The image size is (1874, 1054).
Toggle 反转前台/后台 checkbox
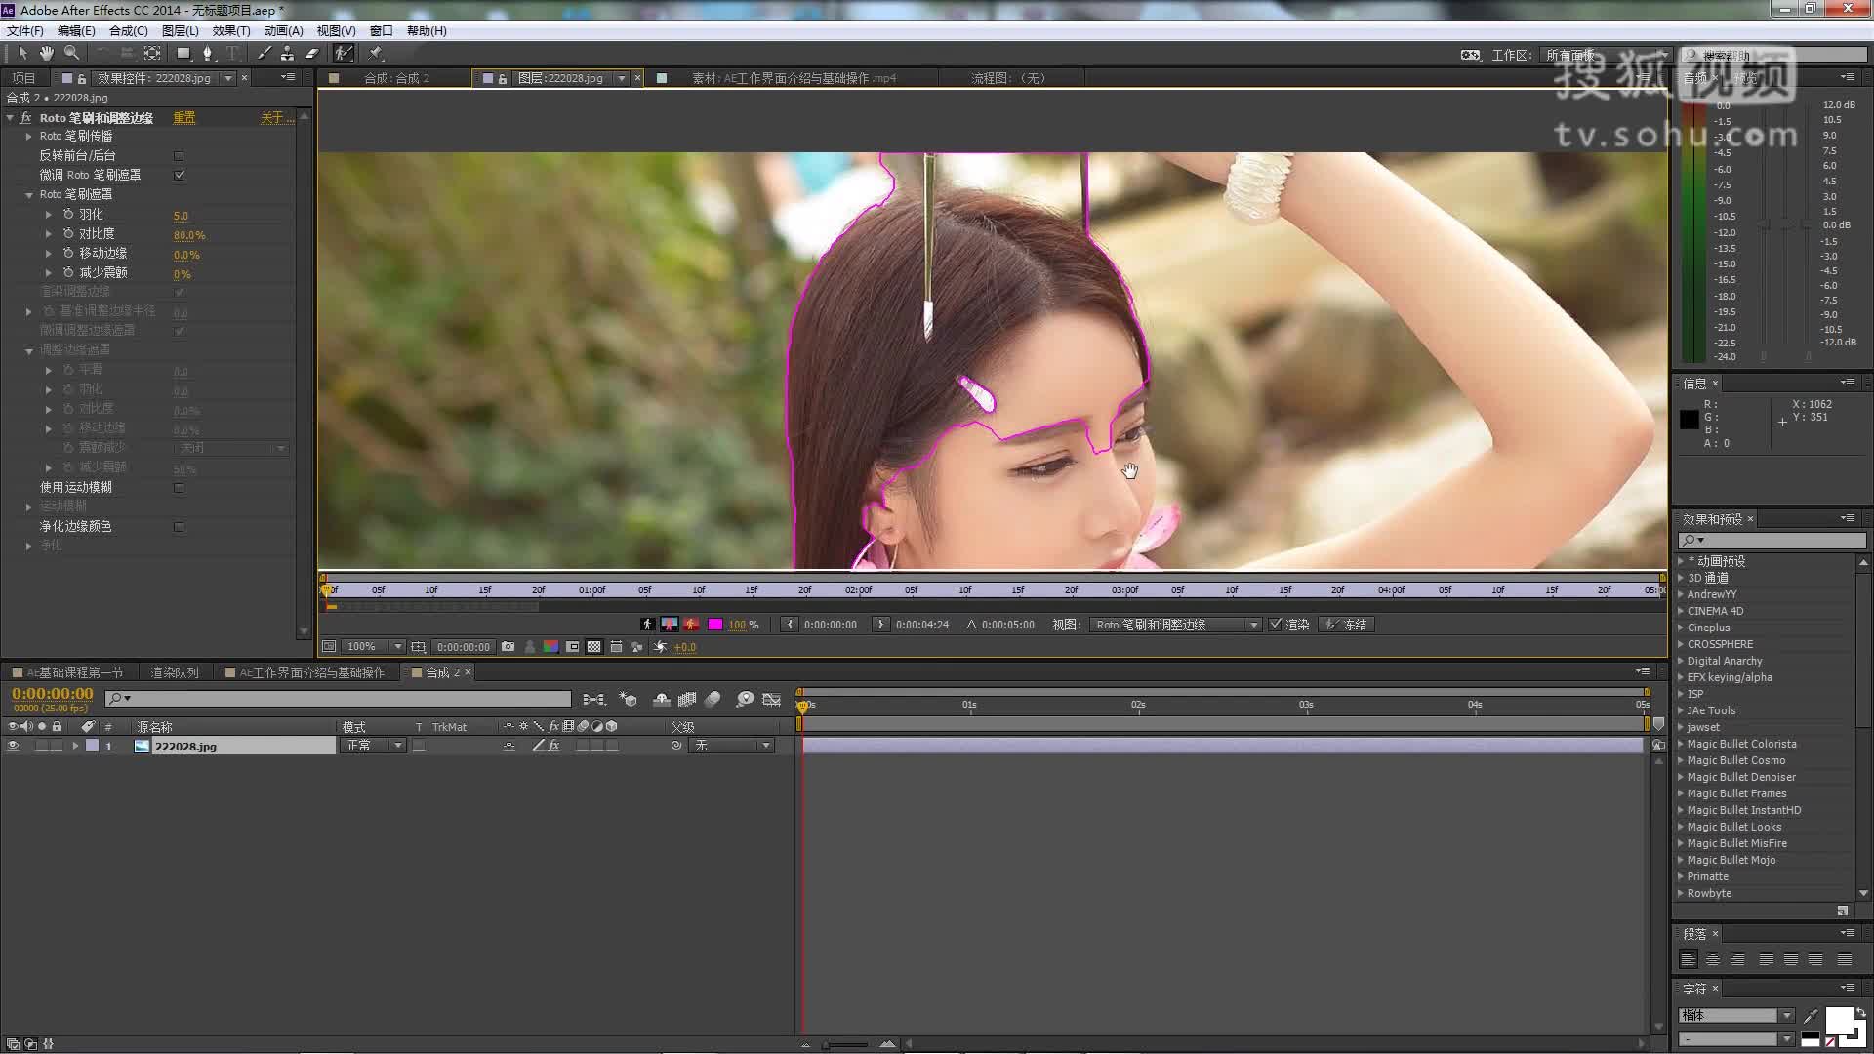pos(179,156)
